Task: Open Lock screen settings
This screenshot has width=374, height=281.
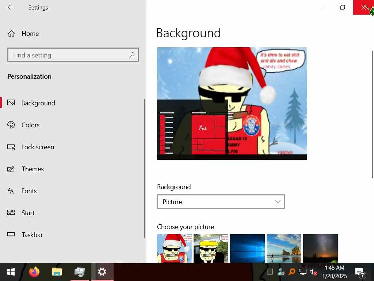Action: (x=38, y=147)
